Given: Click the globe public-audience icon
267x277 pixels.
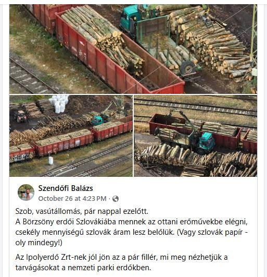Looking at the screenshot, I should coord(116,199).
